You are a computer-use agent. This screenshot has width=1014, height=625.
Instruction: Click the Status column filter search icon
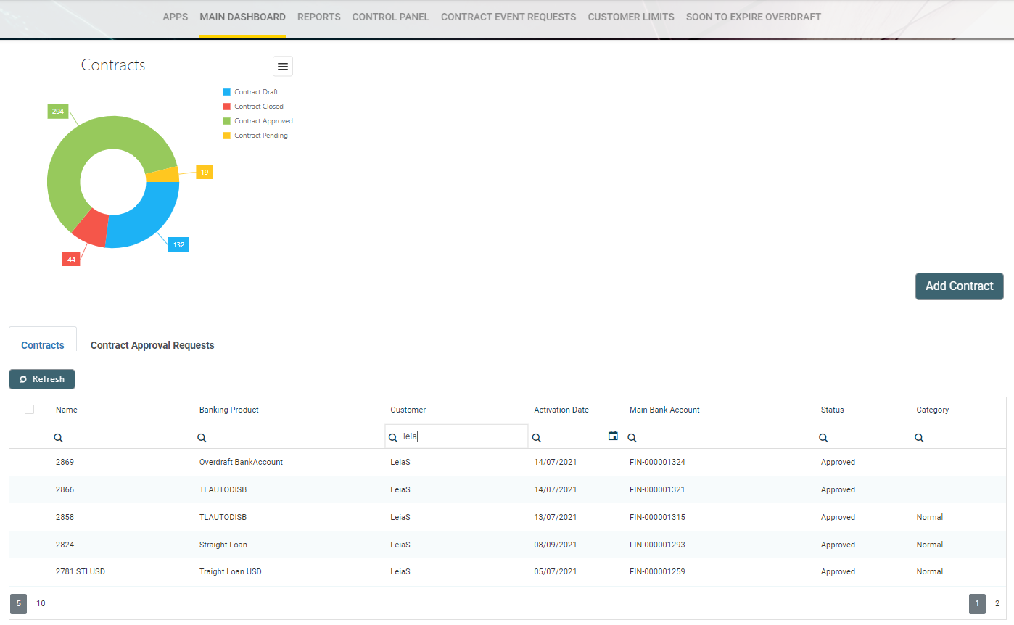click(x=824, y=438)
